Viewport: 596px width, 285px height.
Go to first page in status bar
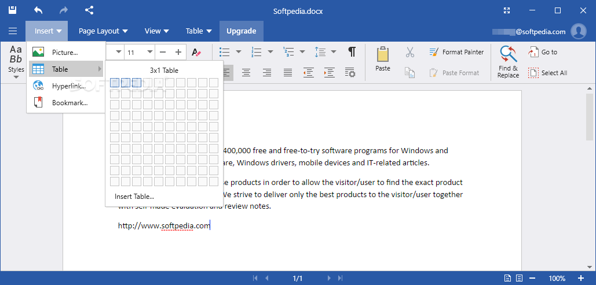256,278
